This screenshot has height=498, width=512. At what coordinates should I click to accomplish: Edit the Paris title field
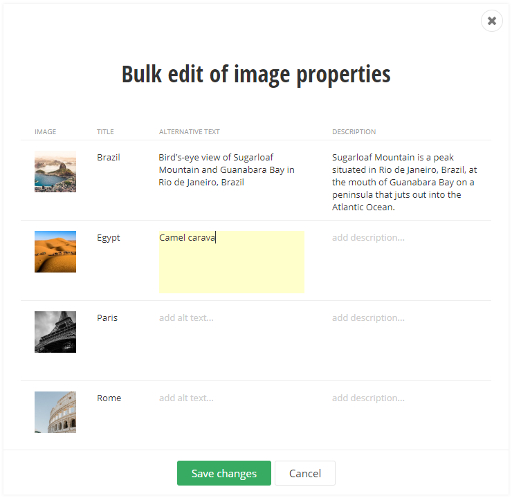107,318
